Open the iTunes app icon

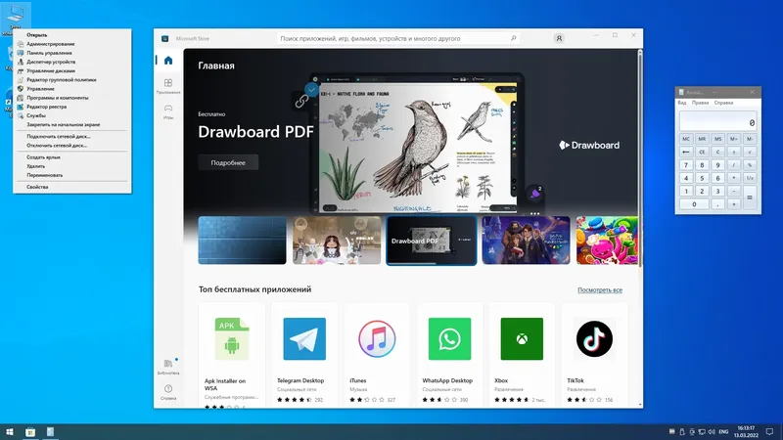click(x=377, y=338)
